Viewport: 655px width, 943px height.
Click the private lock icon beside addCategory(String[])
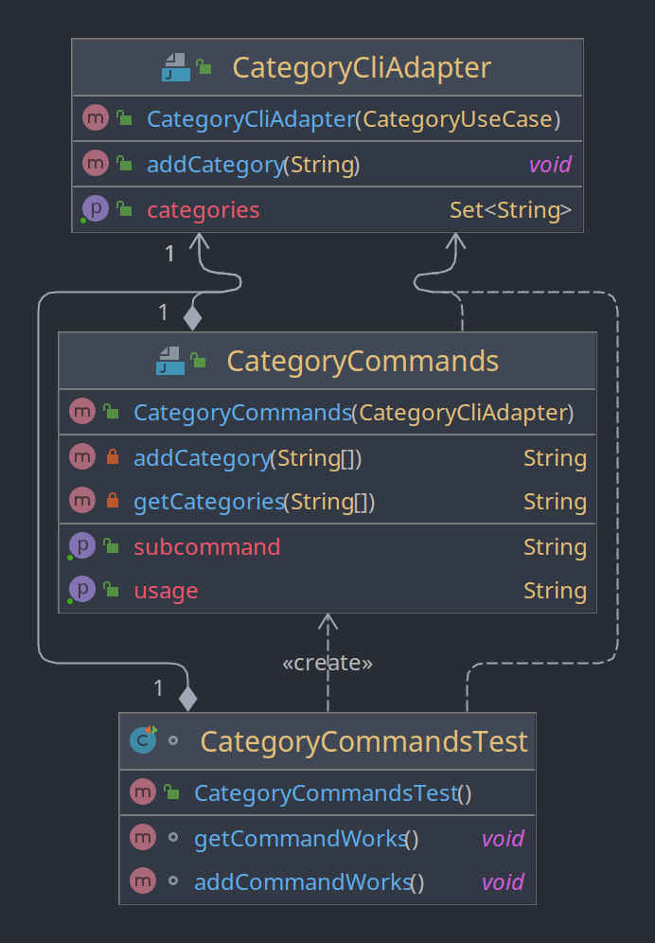(x=113, y=457)
